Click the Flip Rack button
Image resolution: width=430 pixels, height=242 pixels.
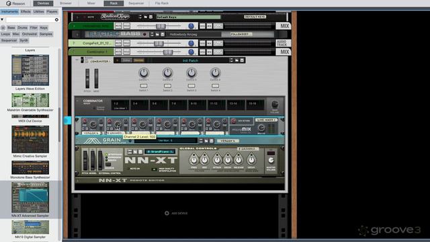[162, 3]
